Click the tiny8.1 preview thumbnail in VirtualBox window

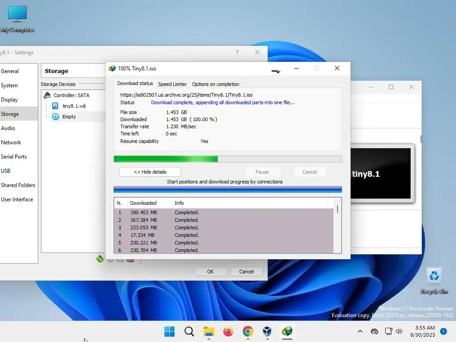(381, 174)
